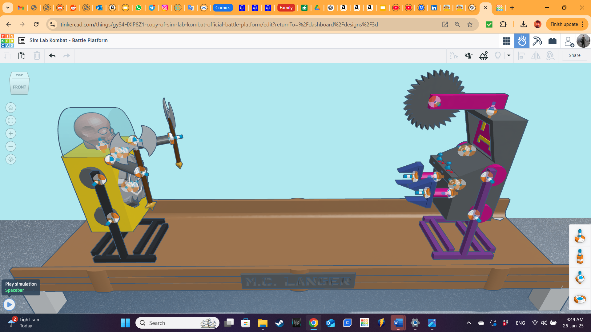
Task: Toggle the scene light bulb
Action: (498, 56)
